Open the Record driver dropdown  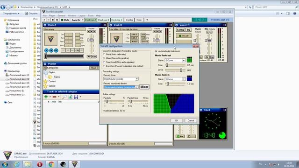[x=137, y=79]
